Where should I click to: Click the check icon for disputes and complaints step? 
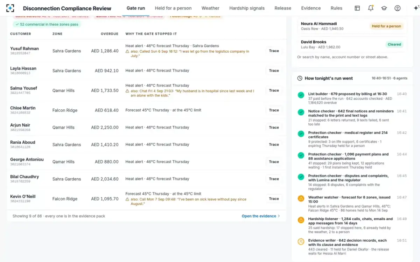(301, 177)
